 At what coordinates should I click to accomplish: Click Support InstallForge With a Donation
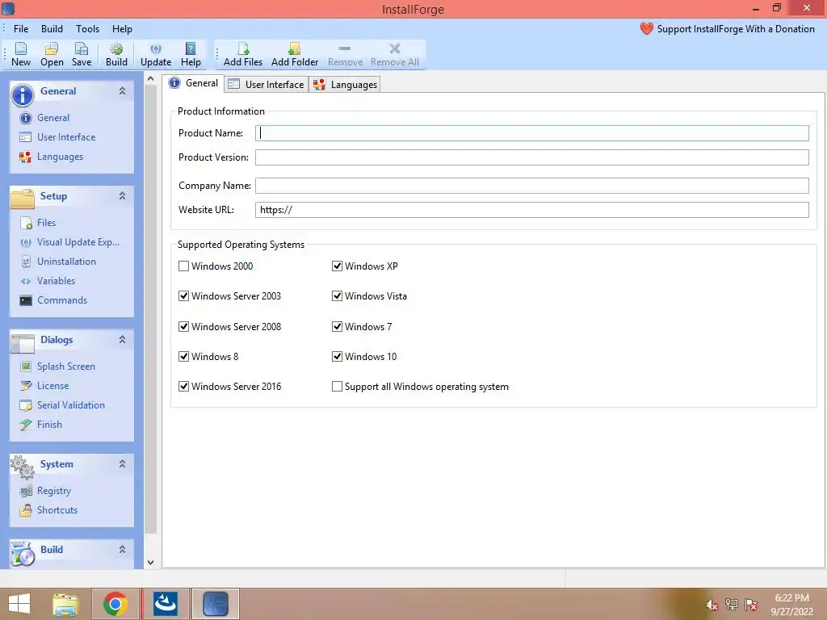(x=728, y=29)
